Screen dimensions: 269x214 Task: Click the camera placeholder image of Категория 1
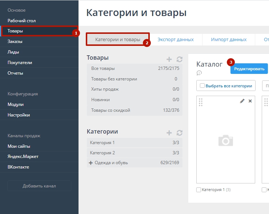pyautogui.click(x=226, y=140)
